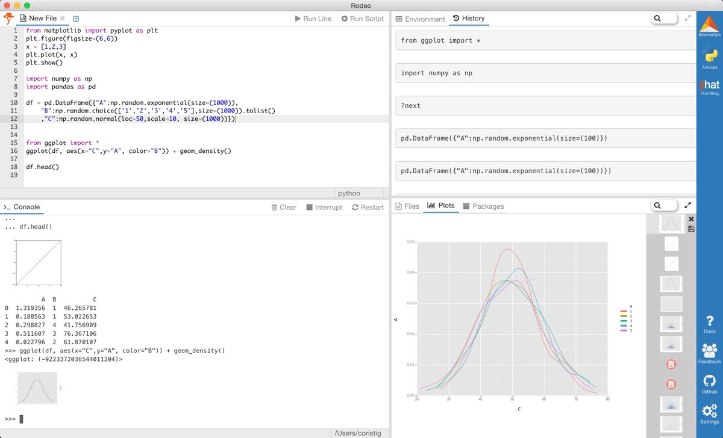Open the ScienceOps sidebar icon
This screenshot has width=723, height=438.
point(709,25)
